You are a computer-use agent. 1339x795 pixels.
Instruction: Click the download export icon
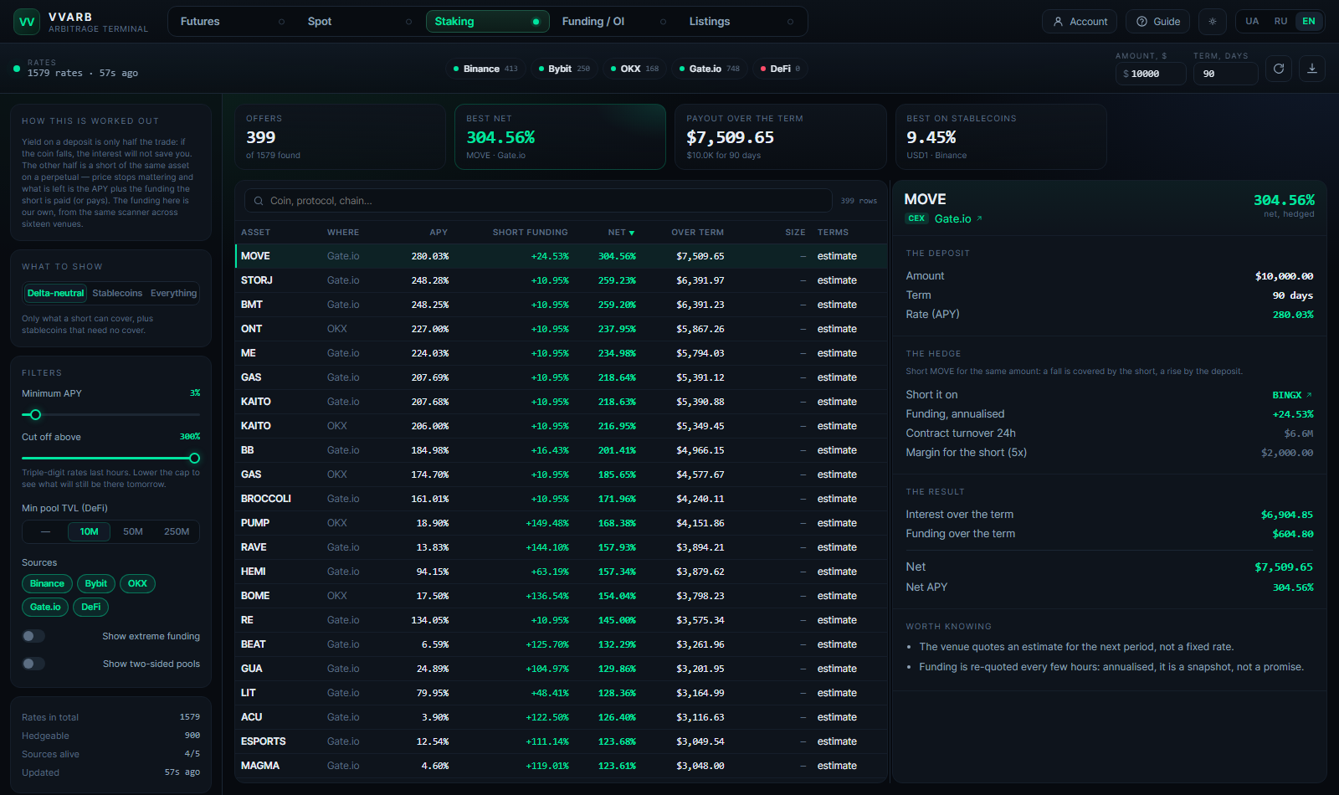pos(1312,69)
